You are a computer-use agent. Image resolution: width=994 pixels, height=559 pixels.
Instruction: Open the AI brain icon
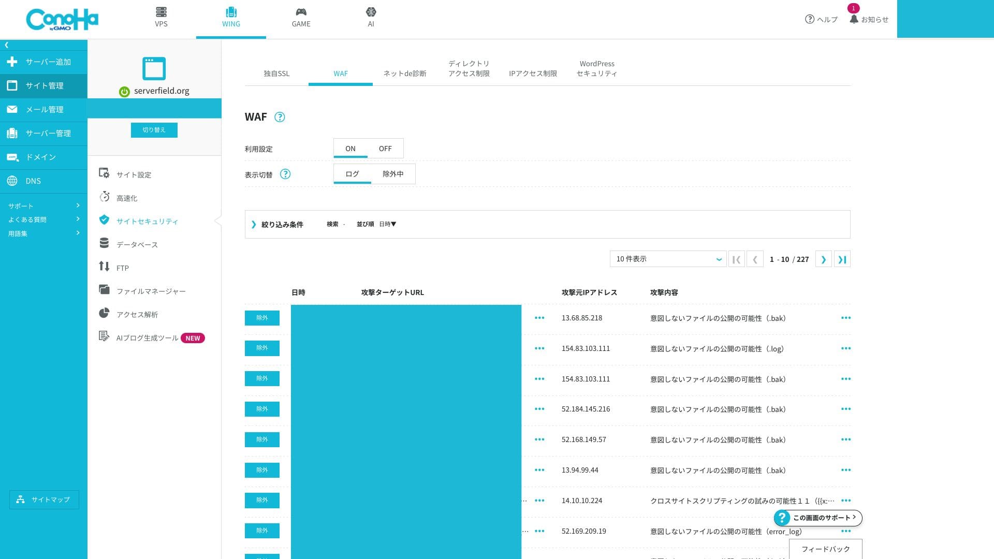pos(371,12)
